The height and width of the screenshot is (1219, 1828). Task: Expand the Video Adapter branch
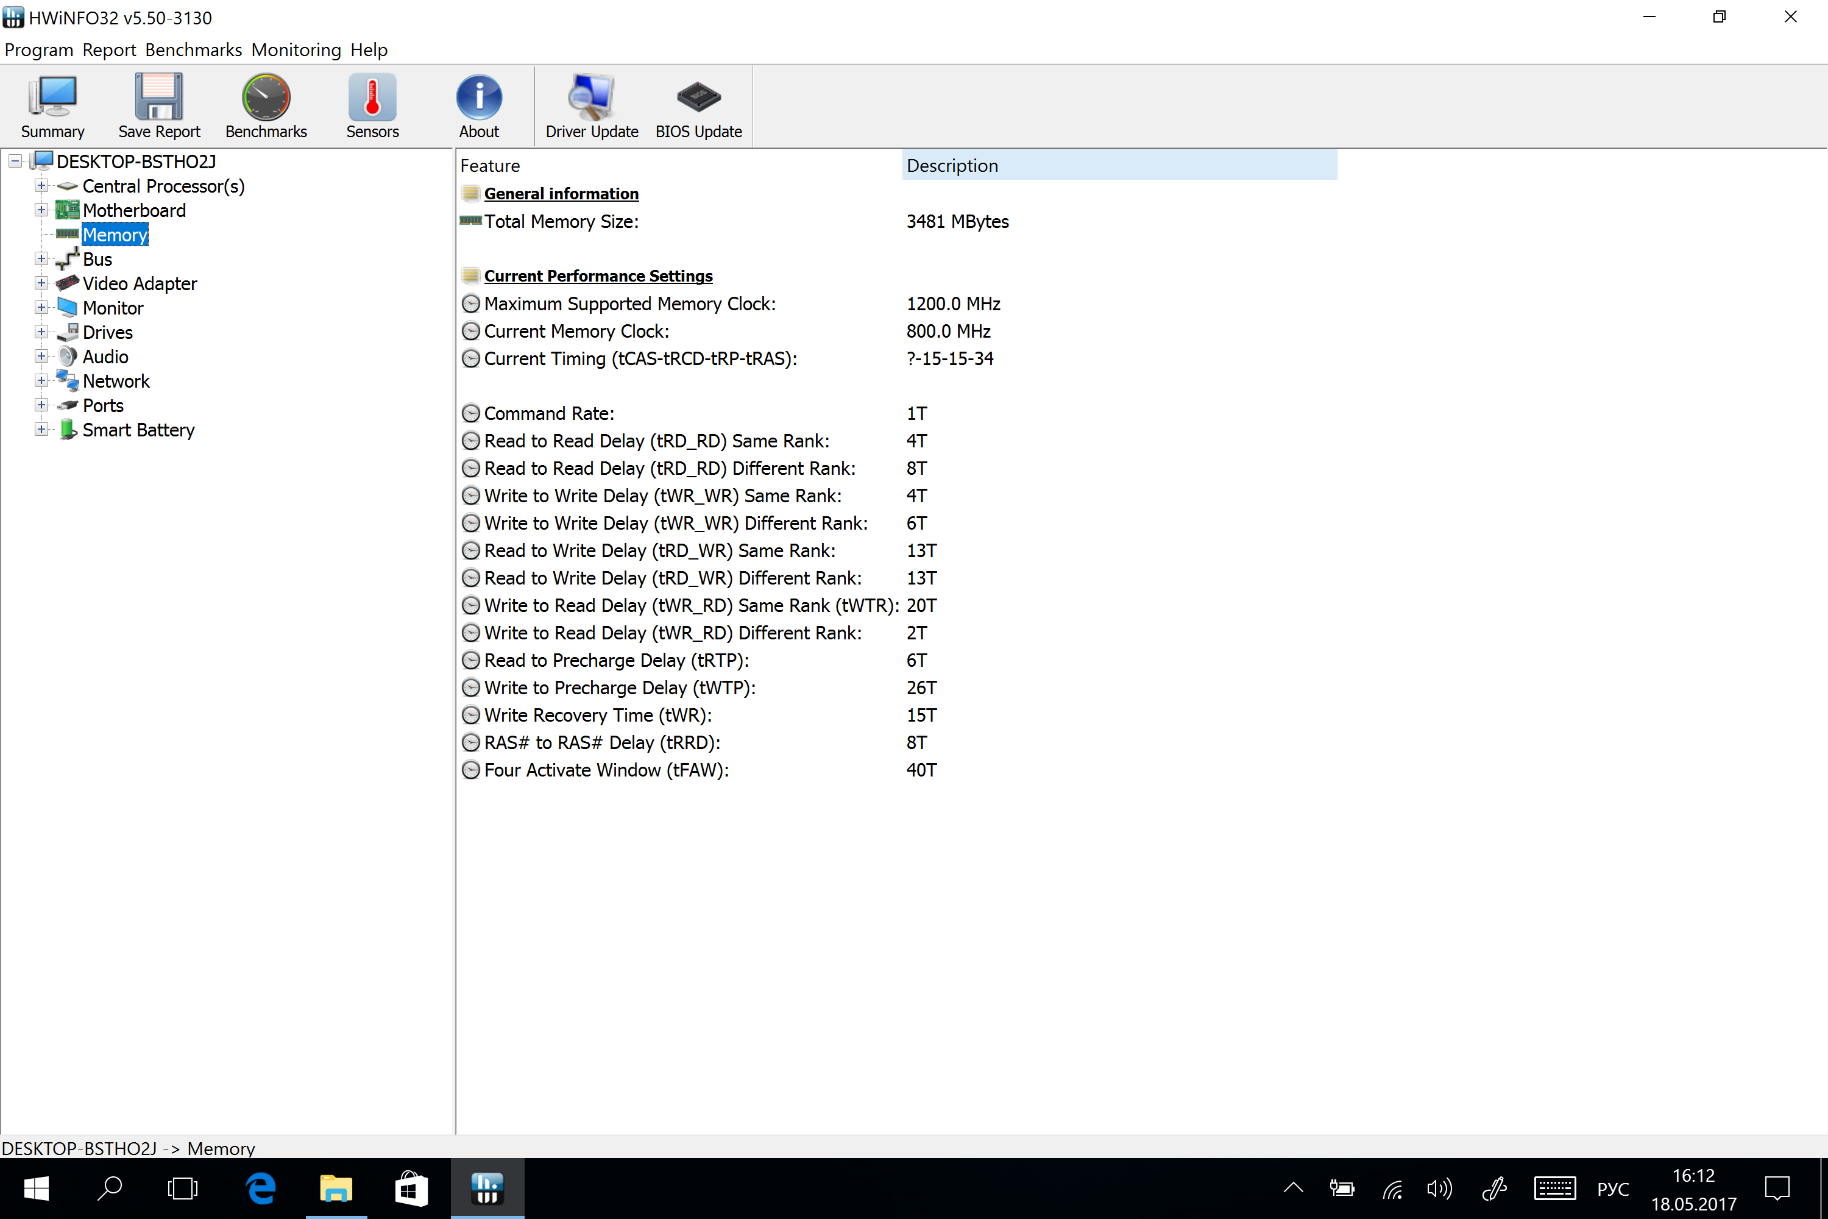(41, 283)
